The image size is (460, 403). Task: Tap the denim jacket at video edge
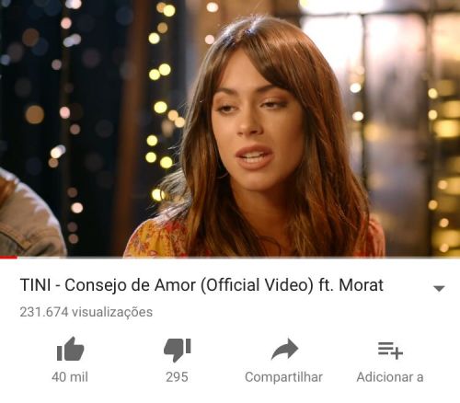29,214
